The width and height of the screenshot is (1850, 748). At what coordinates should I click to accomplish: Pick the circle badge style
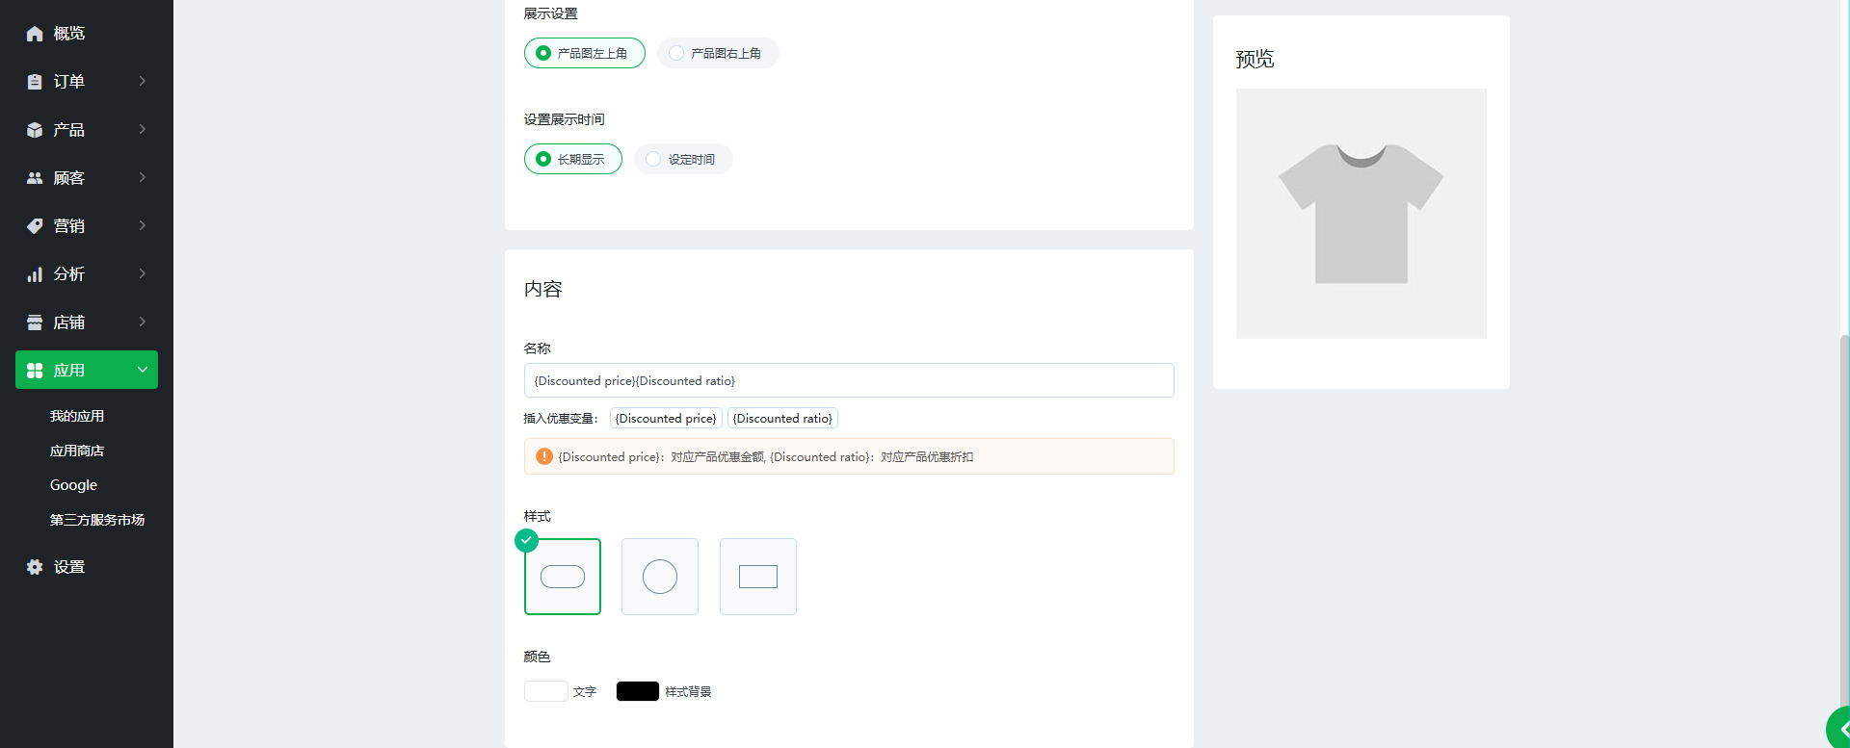tap(660, 577)
